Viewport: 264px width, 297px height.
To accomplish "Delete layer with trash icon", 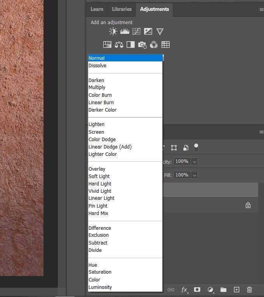I will click(250, 290).
